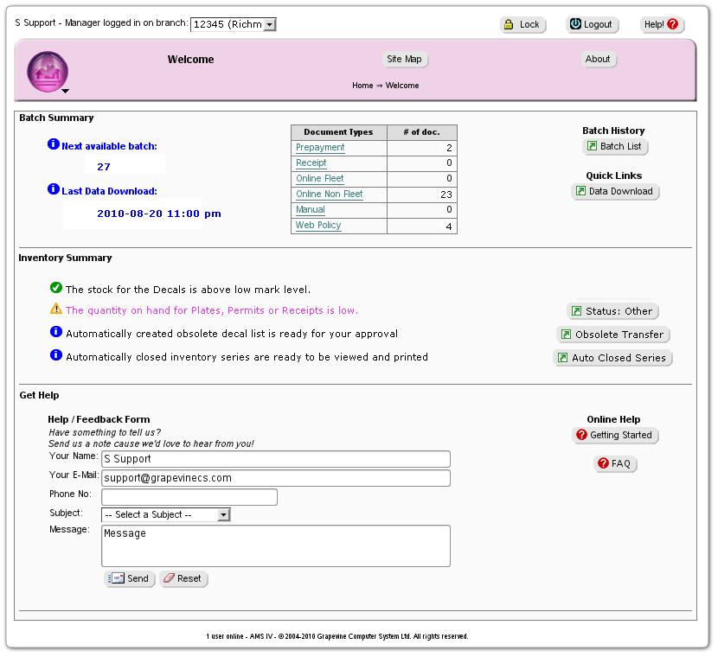Screen dimensions: 718x657
Task: Click info icon beside Next available batch
Action: tap(54, 144)
